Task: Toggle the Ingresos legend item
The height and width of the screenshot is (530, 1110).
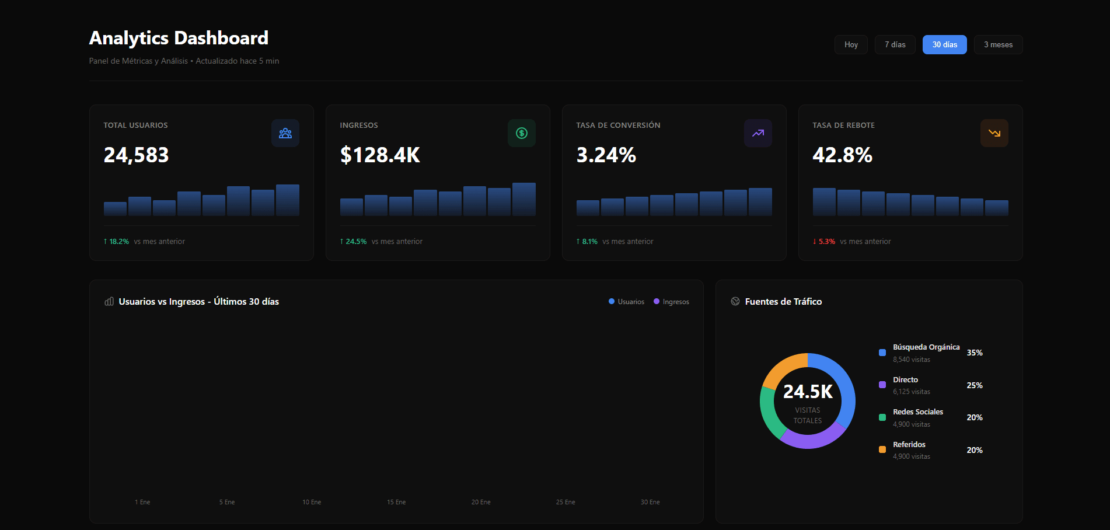Action: tap(671, 301)
